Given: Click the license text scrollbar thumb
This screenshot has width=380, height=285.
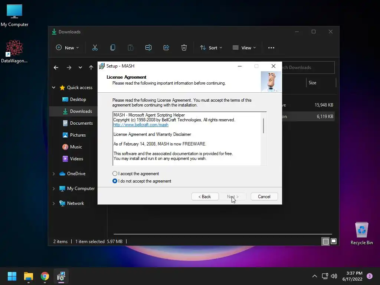Looking at the screenshot, I should [x=263, y=125].
